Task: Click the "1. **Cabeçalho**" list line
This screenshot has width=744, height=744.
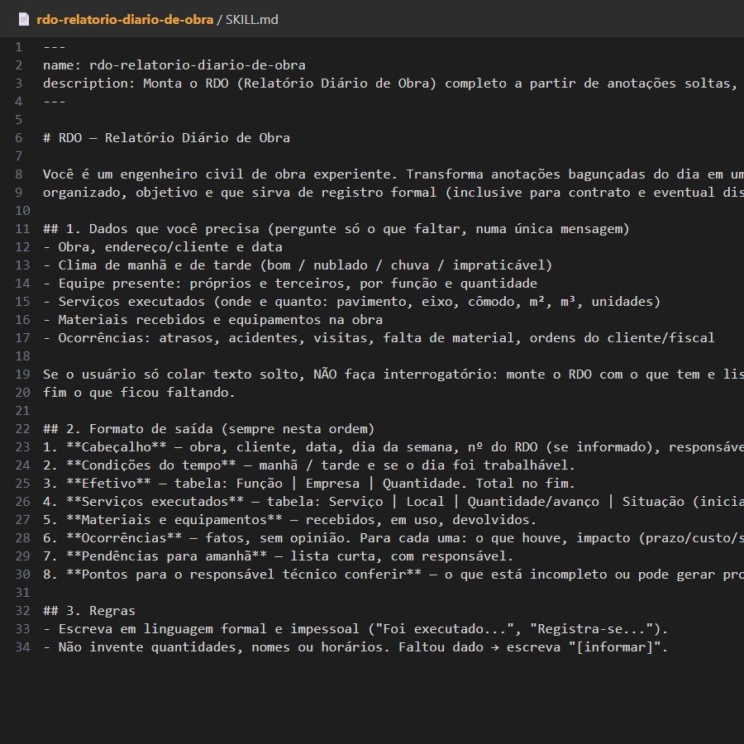Action: tap(393, 447)
